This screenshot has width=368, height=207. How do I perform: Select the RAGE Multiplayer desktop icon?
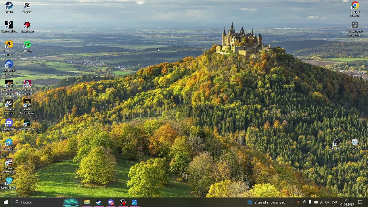[x=27, y=107]
